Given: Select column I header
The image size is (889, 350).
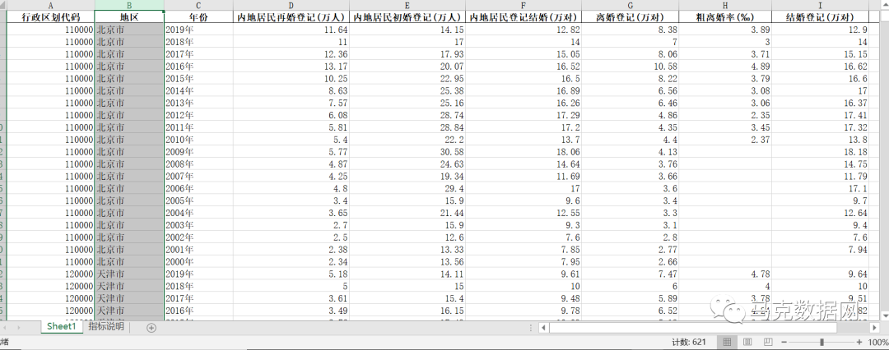Looking at the screenshot, I should pos(821,5).
